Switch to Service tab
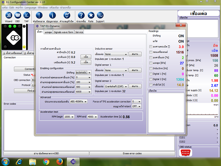This screenshot has height=166, width=221. click(79, 32)
